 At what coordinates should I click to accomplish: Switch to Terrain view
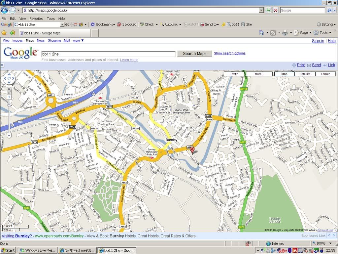(x=325, y=74)
